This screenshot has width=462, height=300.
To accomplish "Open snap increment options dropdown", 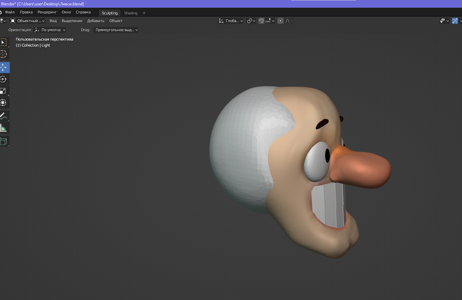I will tap(270, 21).
